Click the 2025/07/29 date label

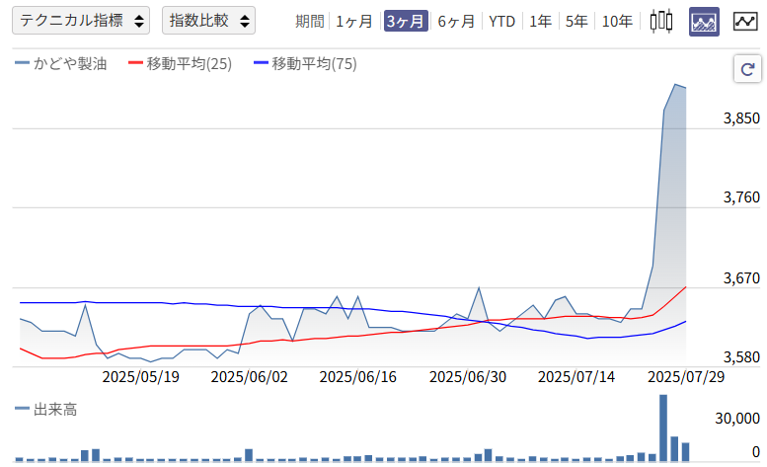point(686,377)
